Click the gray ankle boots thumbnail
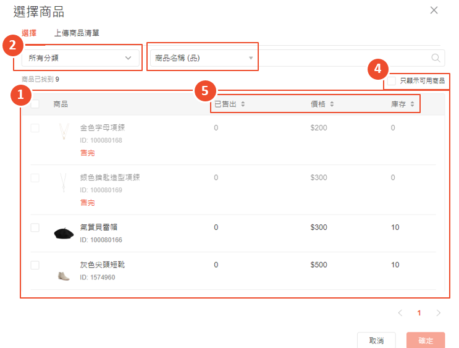This screenshot has height=348, width=459. [x=64, y=271]
